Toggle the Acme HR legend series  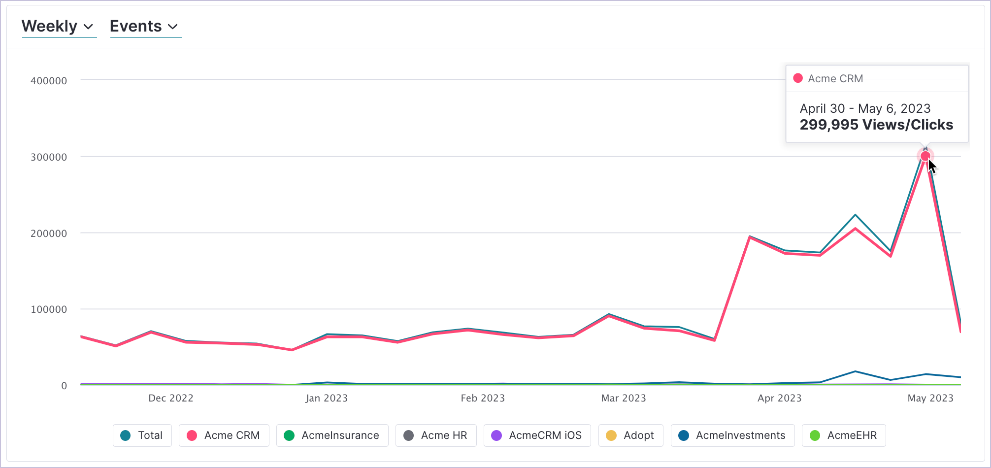[436, 435]
